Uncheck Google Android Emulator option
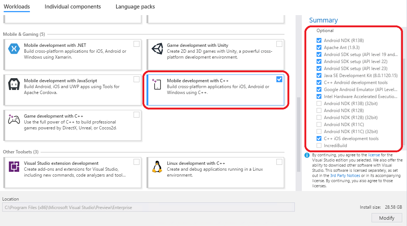Image resolution: width=407 pixels, height=226 pixels. click(319, 90)
